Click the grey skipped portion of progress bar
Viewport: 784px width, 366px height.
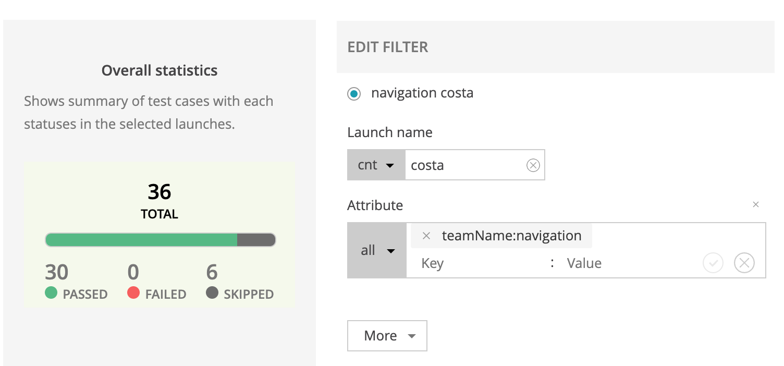255,240
